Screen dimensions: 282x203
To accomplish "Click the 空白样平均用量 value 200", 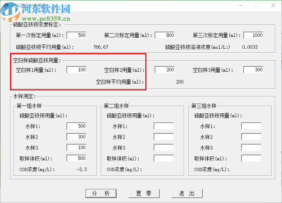I will [x=180, y=82].
